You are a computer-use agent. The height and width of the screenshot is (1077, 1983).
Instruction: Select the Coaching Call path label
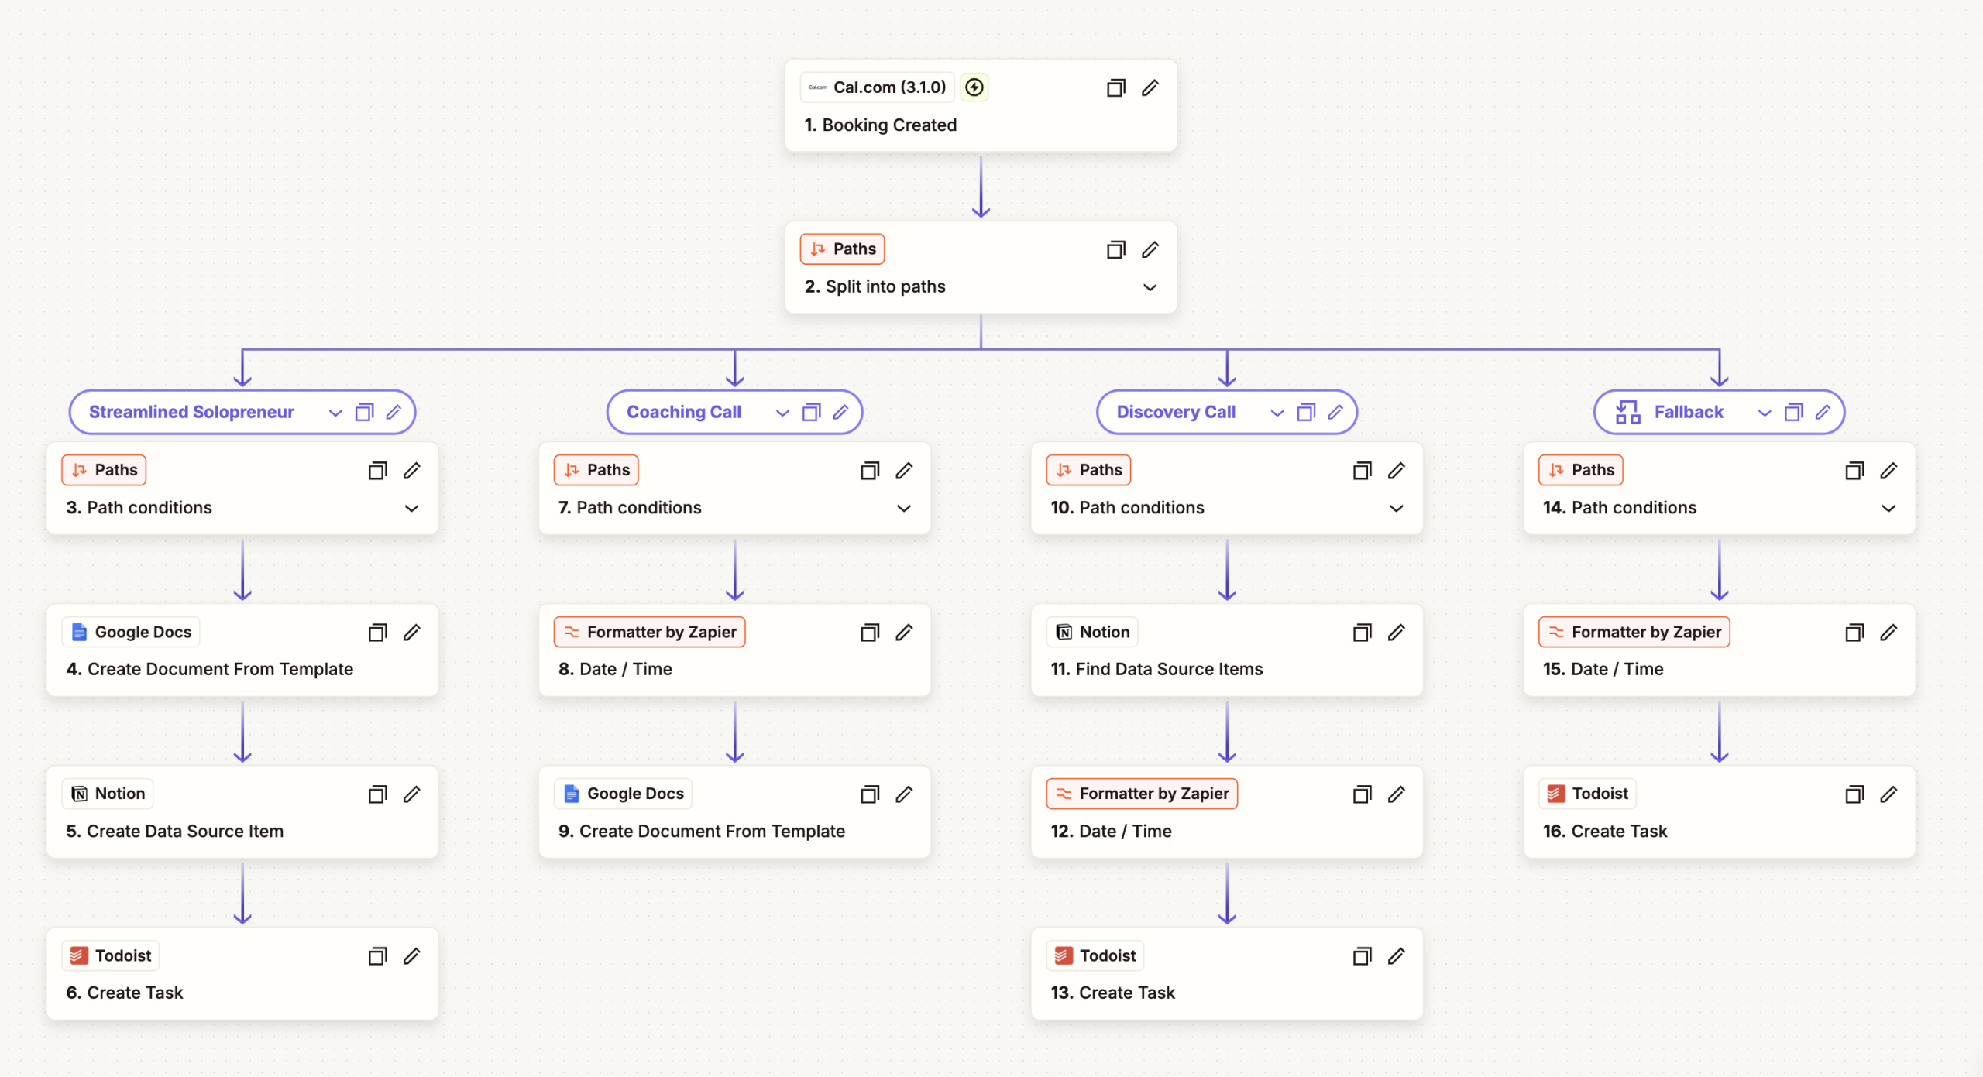point(684,412)
